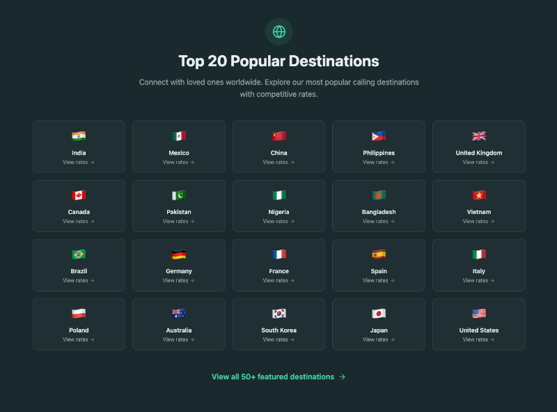Select the France destination name

278,271
